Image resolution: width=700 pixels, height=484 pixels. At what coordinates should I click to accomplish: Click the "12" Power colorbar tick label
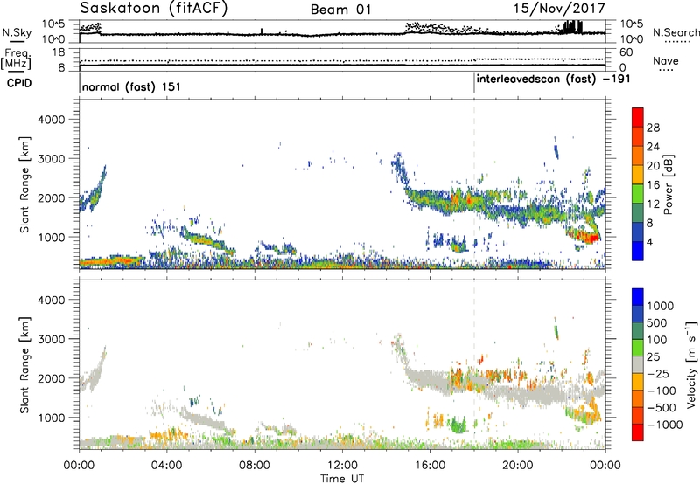point(653,204)
